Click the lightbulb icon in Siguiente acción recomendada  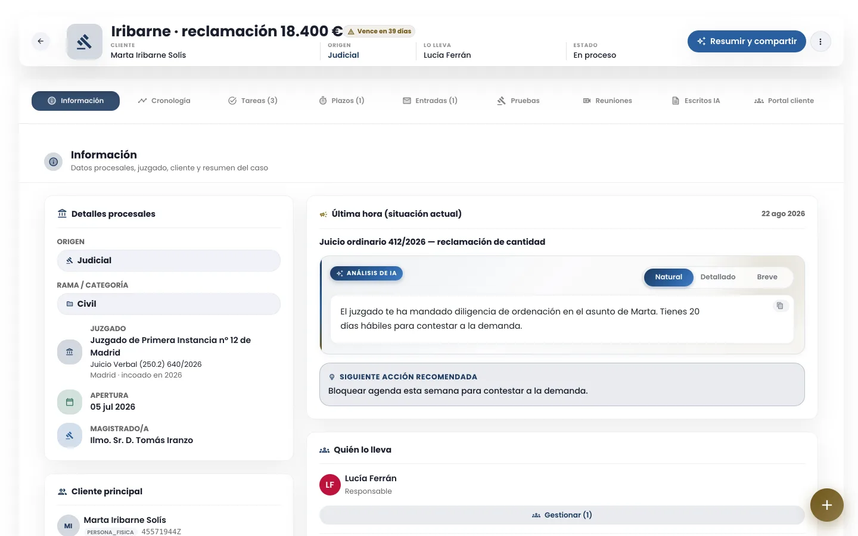click(332, 377)
